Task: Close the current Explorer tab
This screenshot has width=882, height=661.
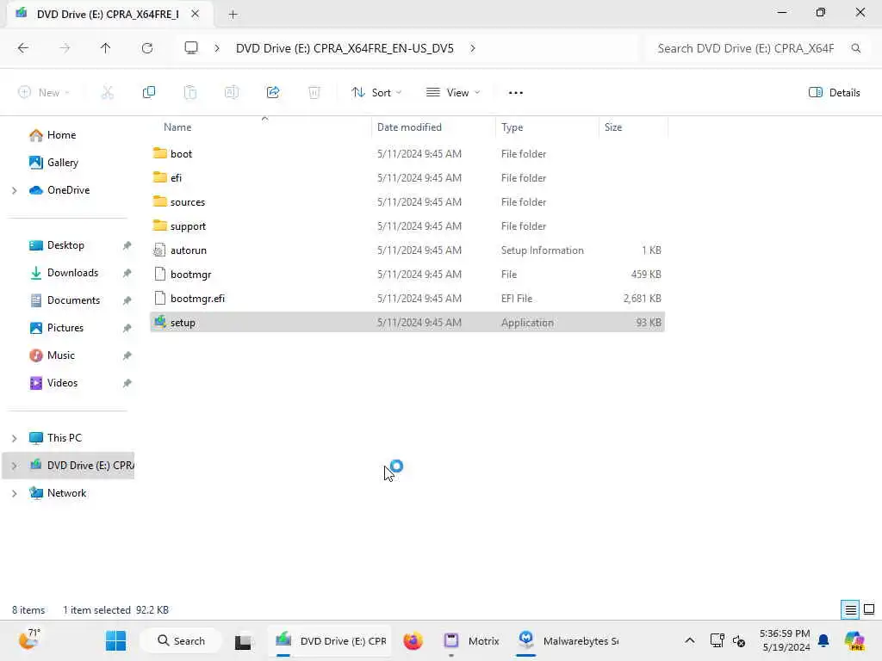Action: pos(196,14)
